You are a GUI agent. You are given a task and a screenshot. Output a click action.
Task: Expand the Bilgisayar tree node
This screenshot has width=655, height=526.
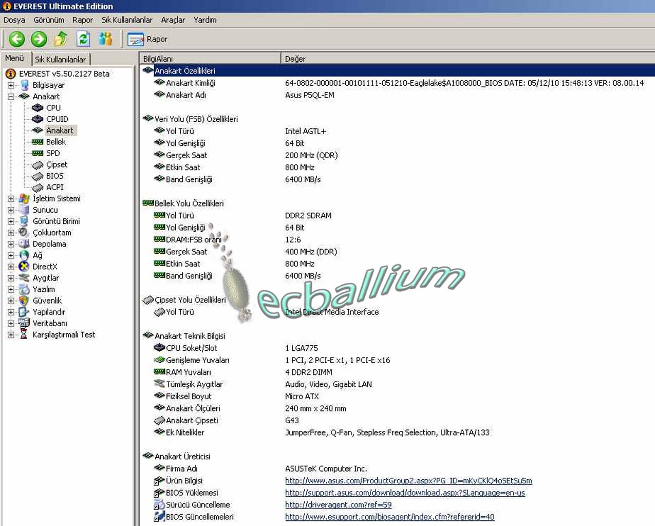point(11,85)
